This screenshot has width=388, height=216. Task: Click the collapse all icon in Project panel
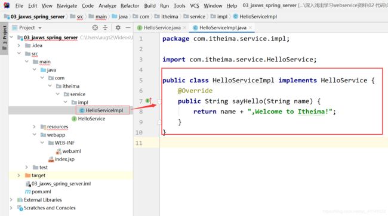[105, 27]
